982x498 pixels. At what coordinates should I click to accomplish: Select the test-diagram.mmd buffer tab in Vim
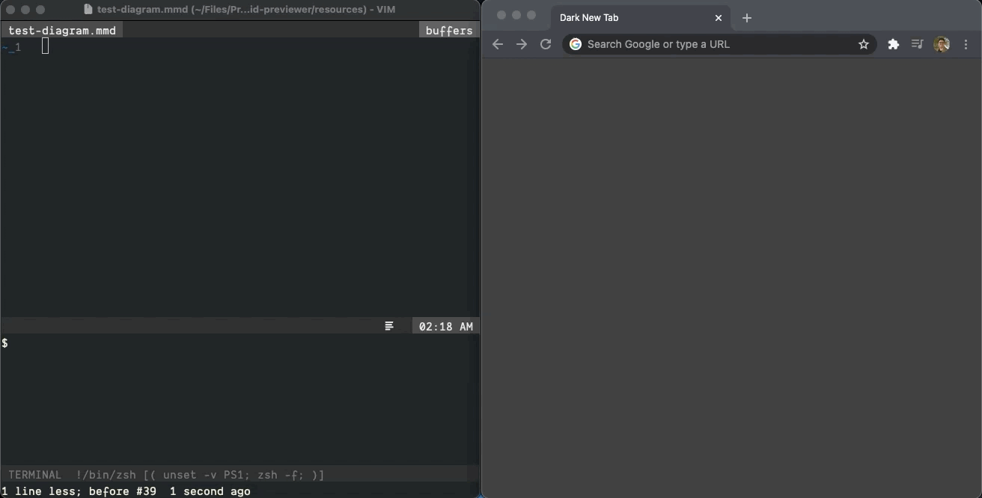click(62, 31)
